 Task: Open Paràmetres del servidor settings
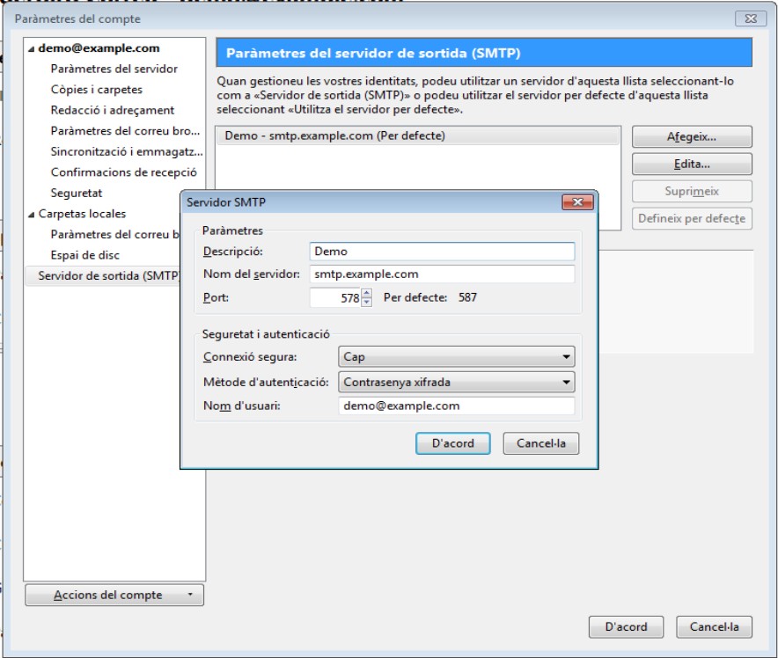[114, 69]
